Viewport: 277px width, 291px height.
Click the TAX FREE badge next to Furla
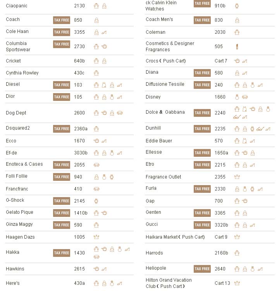pyautogui.click(x=202, y=189)
